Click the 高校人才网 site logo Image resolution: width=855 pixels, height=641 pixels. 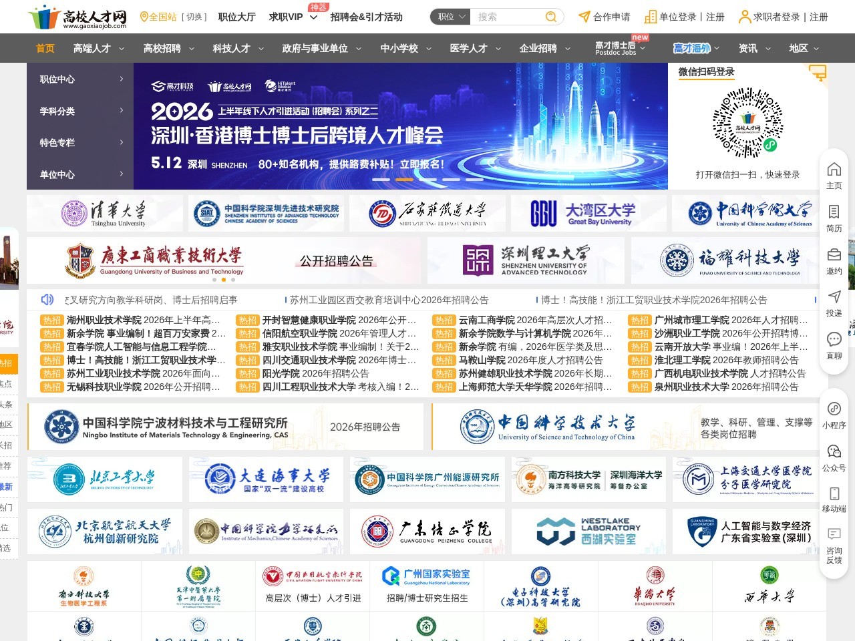[77, 17]
